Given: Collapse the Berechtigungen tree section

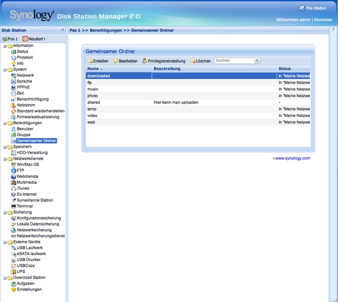Looking at the screenshot, I should (5, 123).
